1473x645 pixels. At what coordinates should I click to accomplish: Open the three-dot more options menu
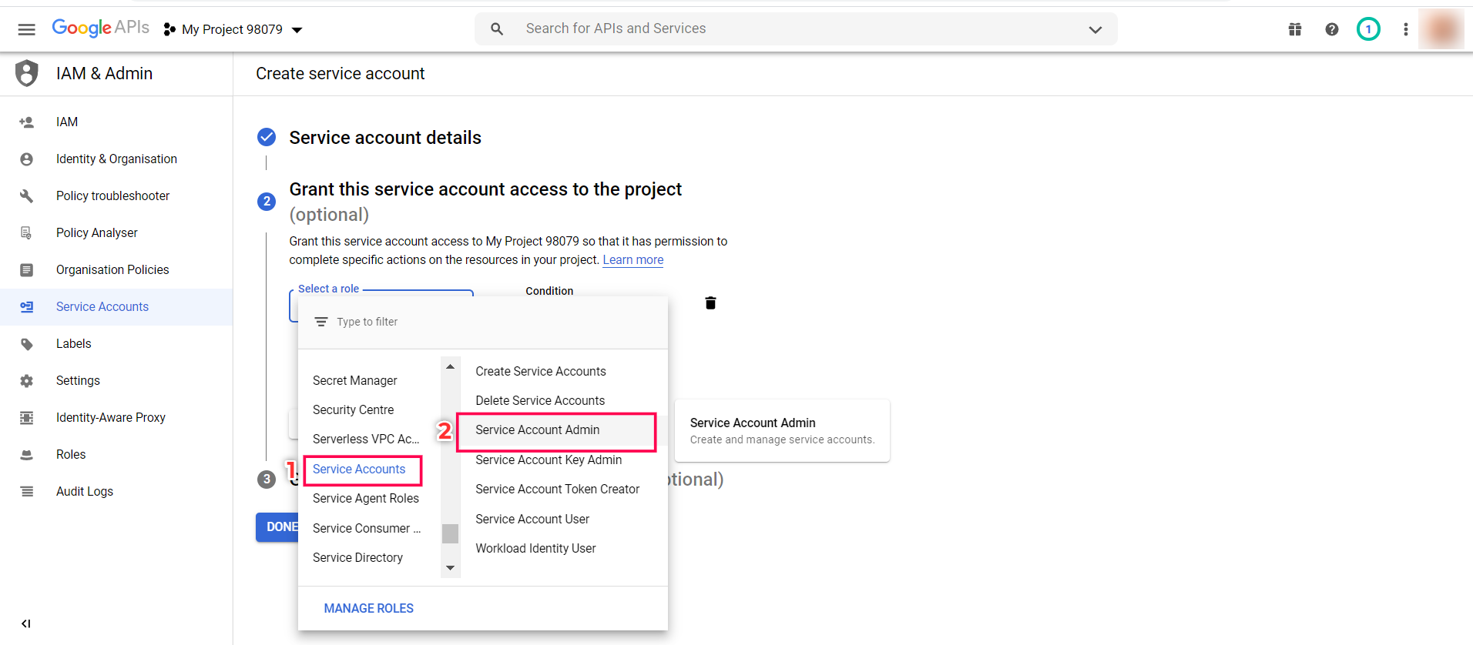1406,29
